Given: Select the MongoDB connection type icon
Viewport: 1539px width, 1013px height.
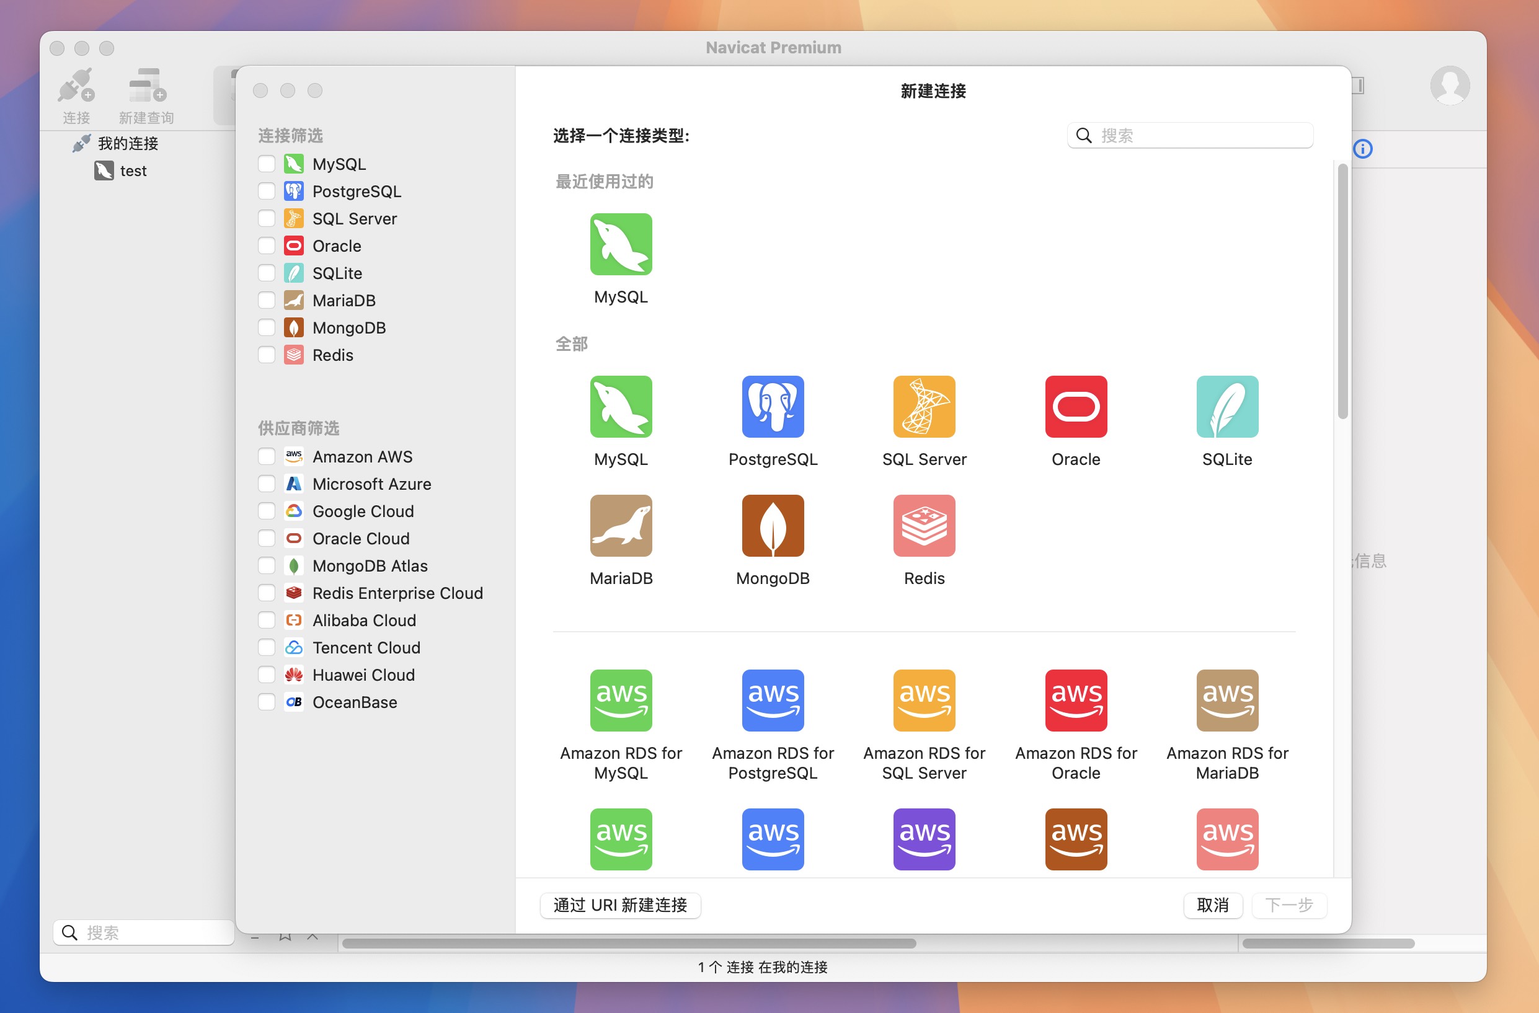Looking at the screenshot, I should 773,526.
